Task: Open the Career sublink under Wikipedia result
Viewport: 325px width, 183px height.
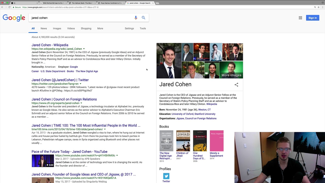Action: click(35, 71)
